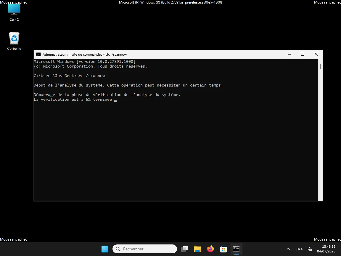Click the 'La vérification est à 5% terminée.' line
The width and height of the screenshot is (341, 256).
point(74,100)
